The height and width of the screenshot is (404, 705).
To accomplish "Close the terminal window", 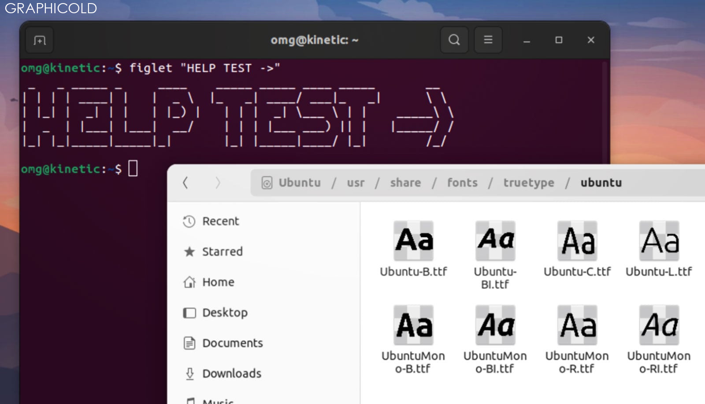I will coord(591,40).
